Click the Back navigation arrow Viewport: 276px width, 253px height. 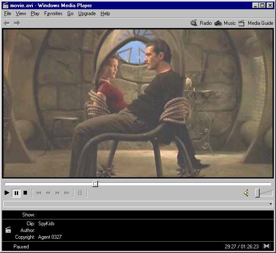[x=7, y=23]
